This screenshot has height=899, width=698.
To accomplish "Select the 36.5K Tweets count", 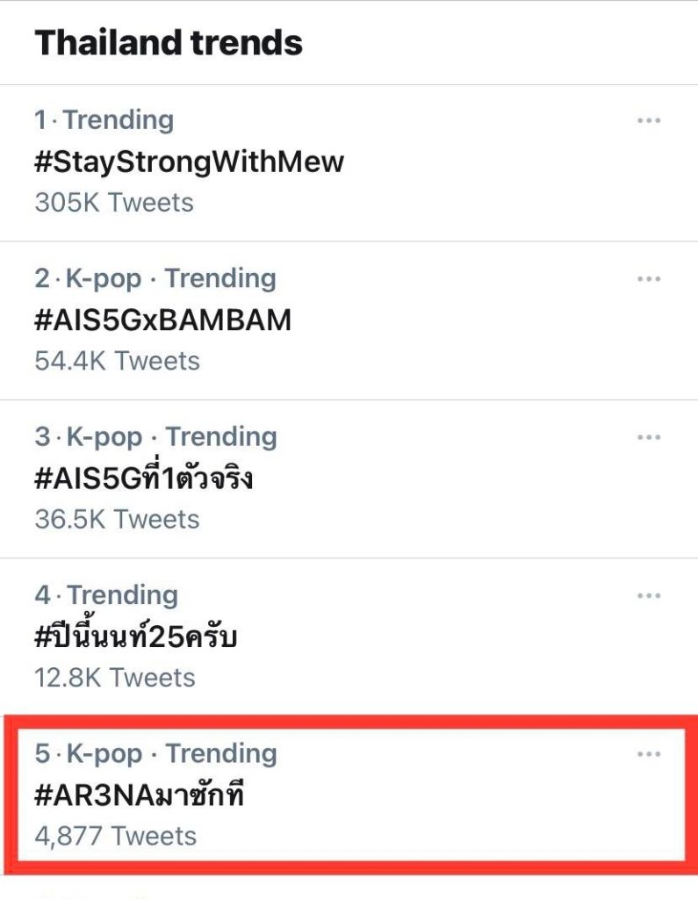I will [x=117, y=519].
